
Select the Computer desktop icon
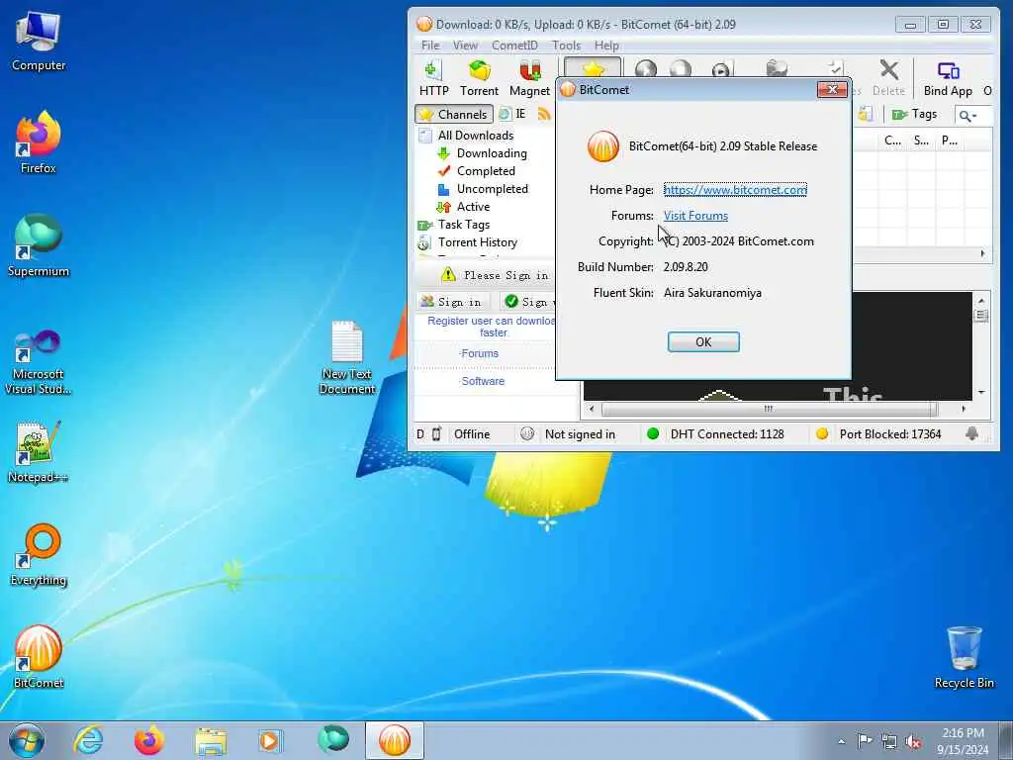pos(39,41)
